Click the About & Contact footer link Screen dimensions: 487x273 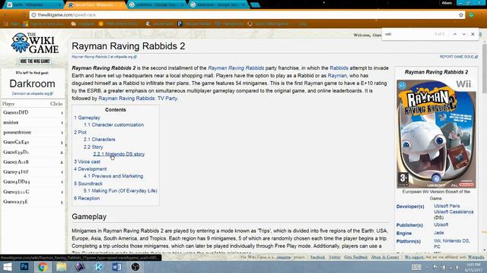coord(385,257)
